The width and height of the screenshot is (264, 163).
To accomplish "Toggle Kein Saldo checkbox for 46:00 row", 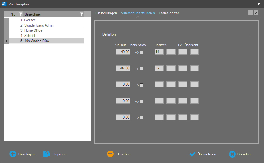I will pos(141,69).
